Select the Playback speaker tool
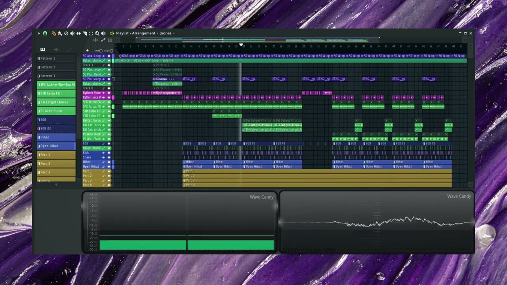 coord(103,33)
